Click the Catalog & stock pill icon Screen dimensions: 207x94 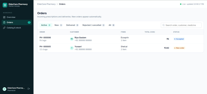pos(4,28)
